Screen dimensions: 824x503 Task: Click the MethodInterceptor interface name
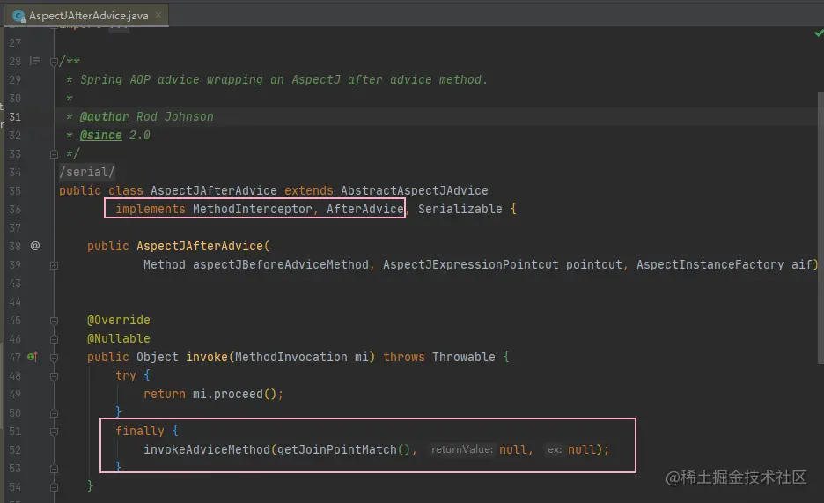tap(252, 209)
